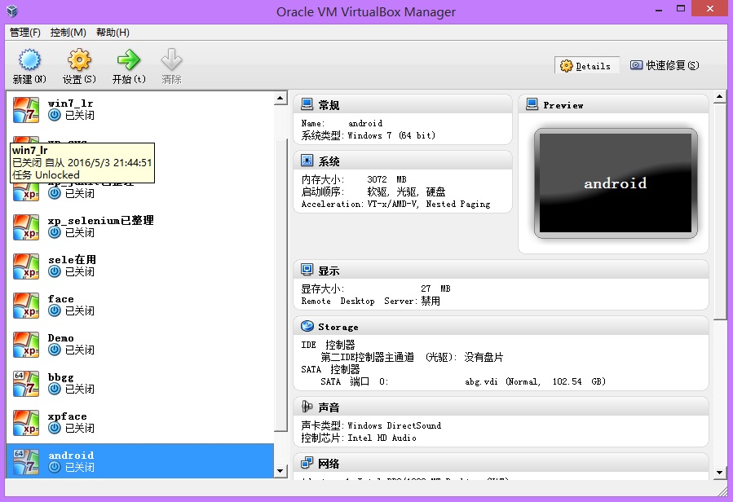Viewport: 733px width, 502px height.
Task: Click the 常规 general section monitor icon
Action: (x=307, y=104)
